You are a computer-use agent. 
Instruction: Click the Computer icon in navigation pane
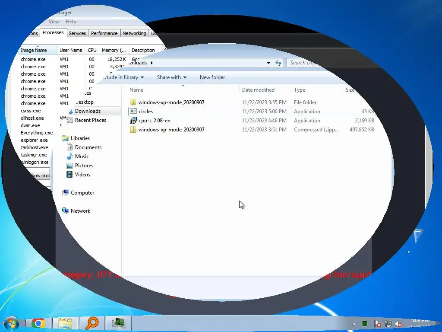tap(65, 192)
